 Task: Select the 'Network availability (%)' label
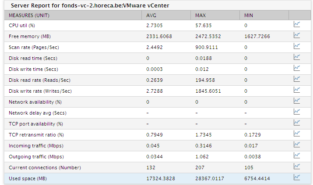point(35,102)
